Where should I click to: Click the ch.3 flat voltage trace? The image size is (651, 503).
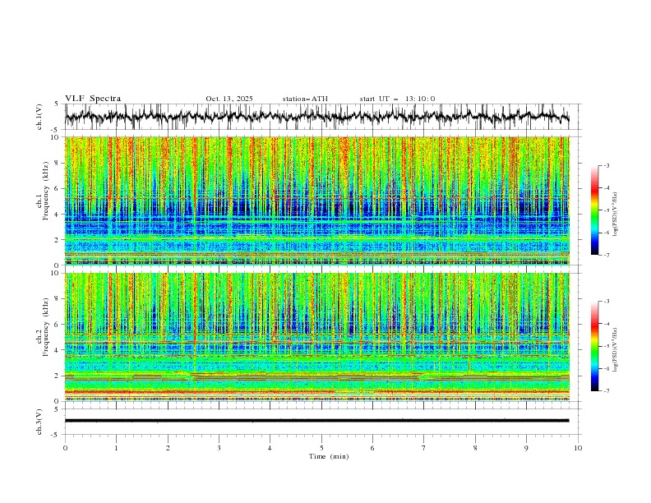316,421
